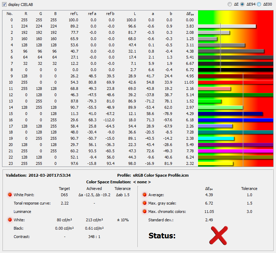This screenshot has width=276, height=253.
Task: Click the red indicator beside White Point
Action: [10, 194]
